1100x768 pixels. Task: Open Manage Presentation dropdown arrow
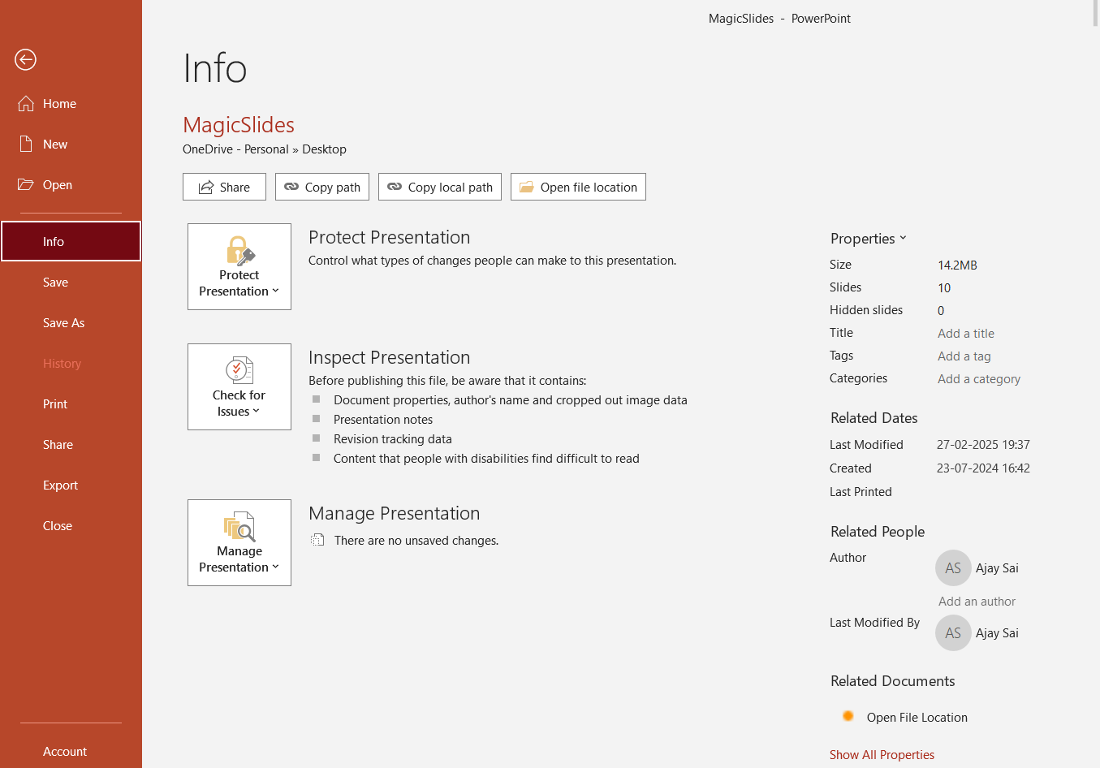coord(276,567)
